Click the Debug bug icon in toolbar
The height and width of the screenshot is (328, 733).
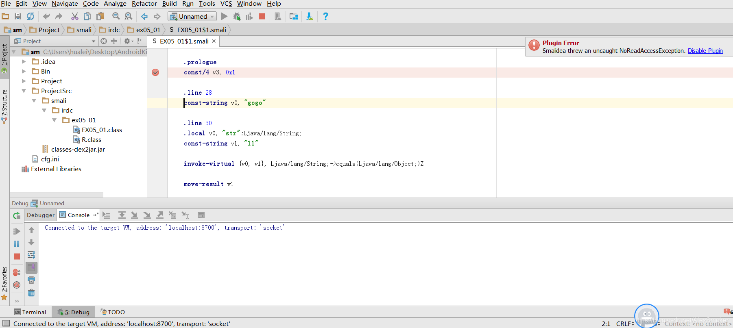pyautogui.click(x=237, y=16)
